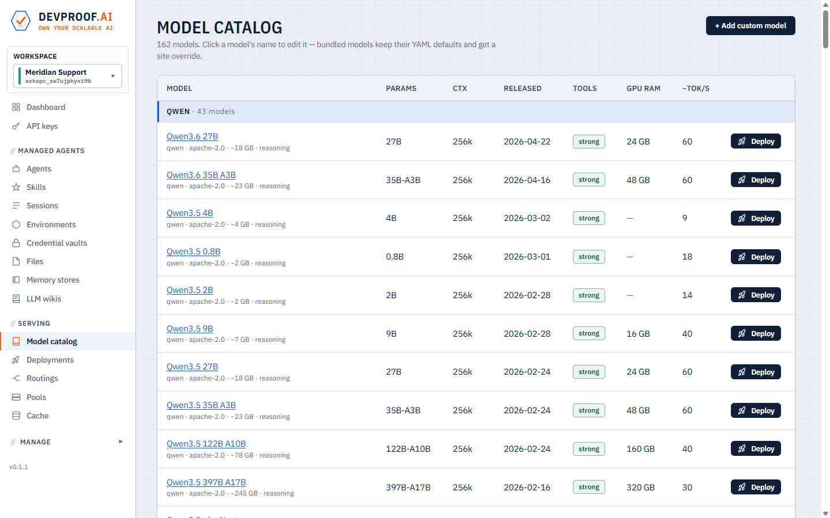This screenshot has width=830, height=518.
Task: Open the Agents page
Action: (67, 169)
